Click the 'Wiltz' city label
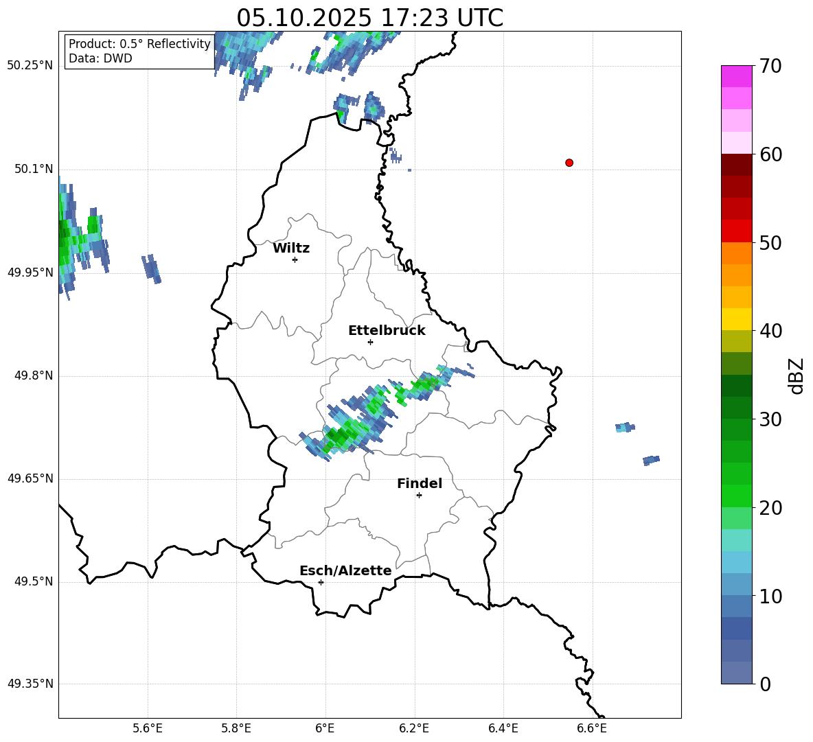 point(291,248)
